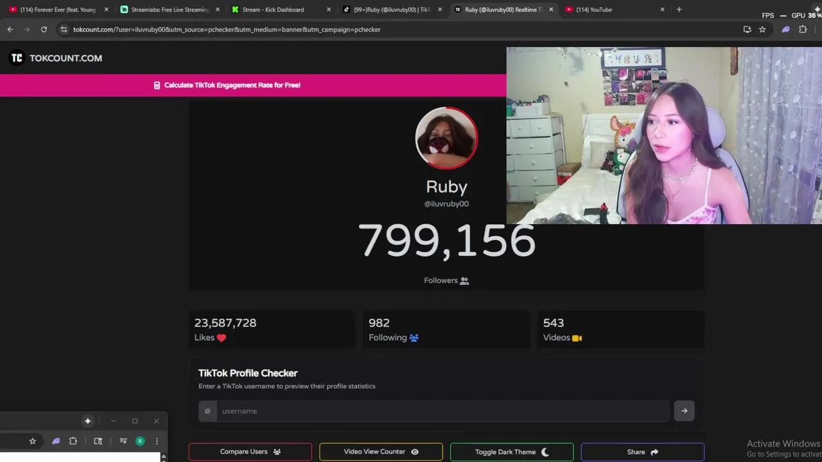Viewport: 822px width, 462px height.
Task: Open the Extensions puzzle menu in top toolbar
Action: [x=803, y=30]
